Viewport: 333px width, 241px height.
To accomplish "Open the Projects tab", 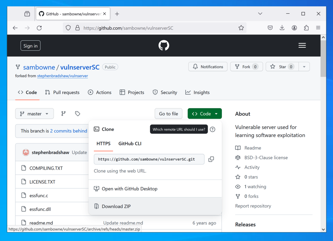I will click(x=132, y=92).
